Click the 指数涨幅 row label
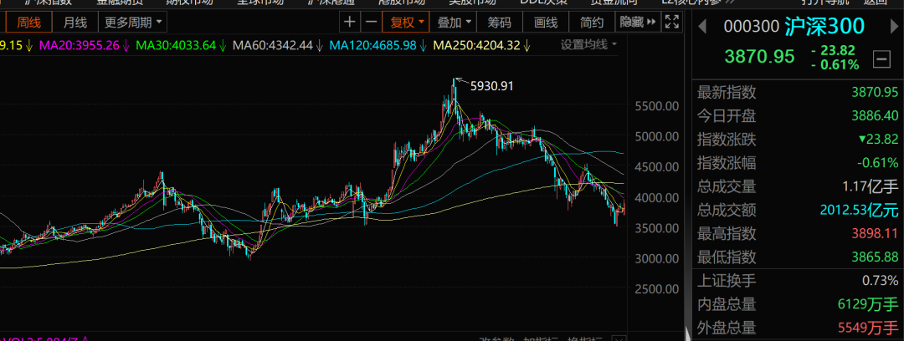 point(727,163)
